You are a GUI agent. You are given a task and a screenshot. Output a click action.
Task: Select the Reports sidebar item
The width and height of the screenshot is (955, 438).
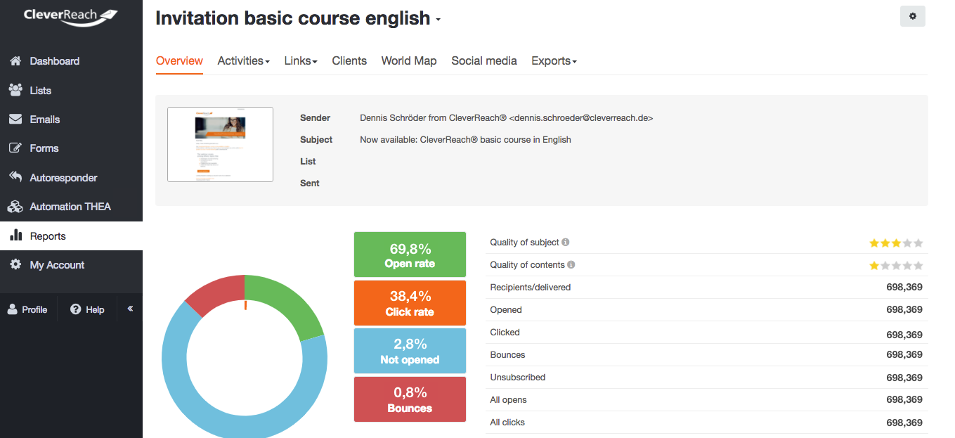point(71,236)
